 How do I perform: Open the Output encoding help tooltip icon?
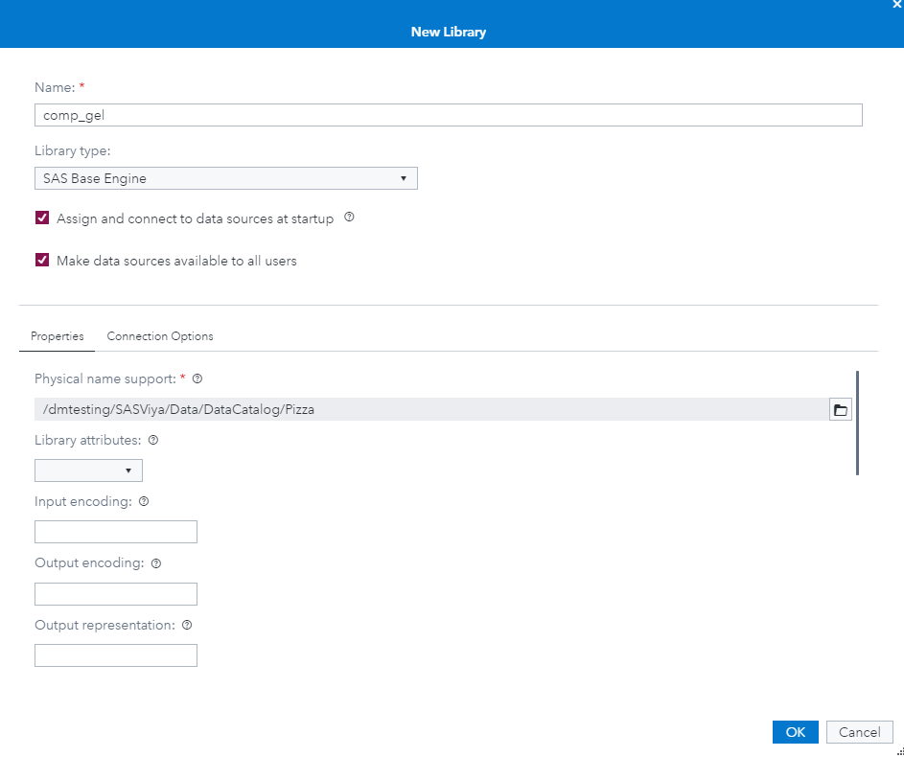[x=156, y=563]
